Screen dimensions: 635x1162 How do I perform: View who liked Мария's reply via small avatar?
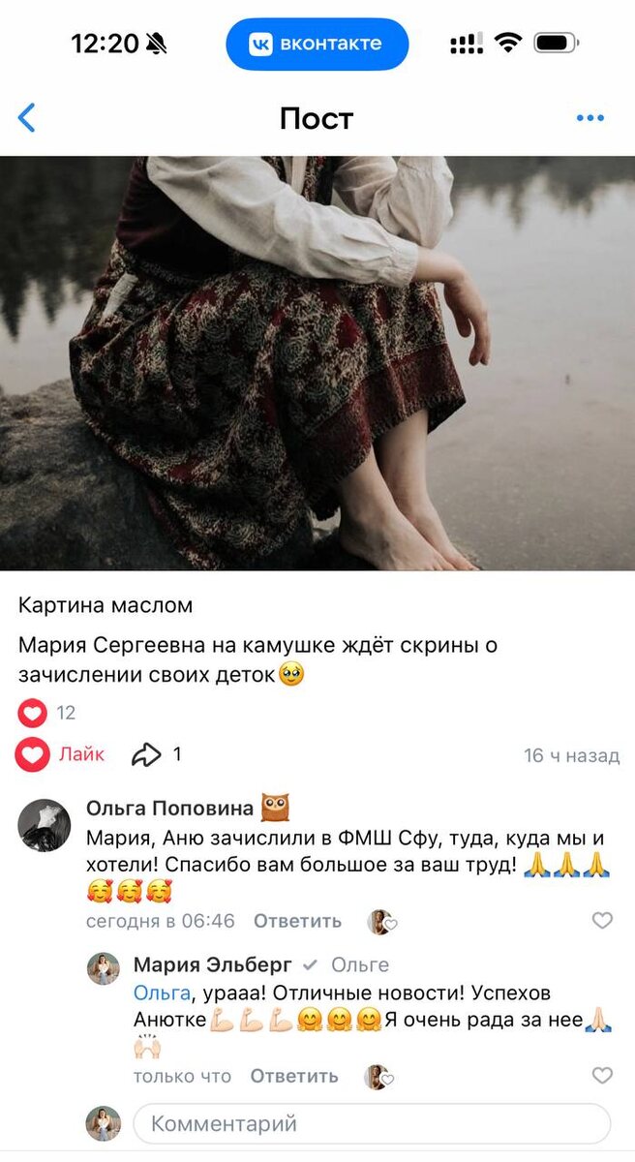pyautogui.click(x=378, y=1077)
